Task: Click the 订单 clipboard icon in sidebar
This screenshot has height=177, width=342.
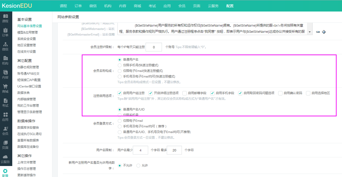Action: 5,30
